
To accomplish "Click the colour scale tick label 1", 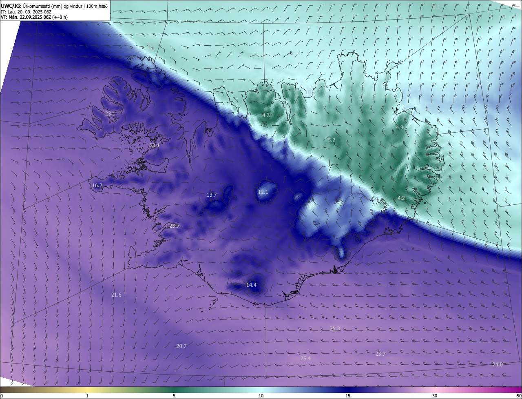I will [x=87, y=396].
